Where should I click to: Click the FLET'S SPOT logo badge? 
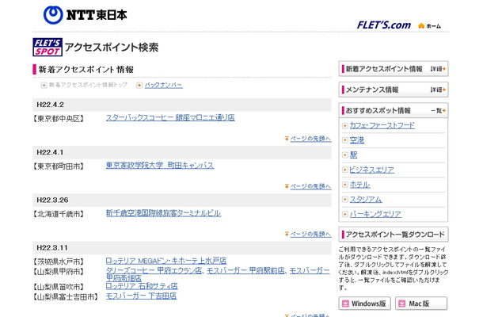48,48
